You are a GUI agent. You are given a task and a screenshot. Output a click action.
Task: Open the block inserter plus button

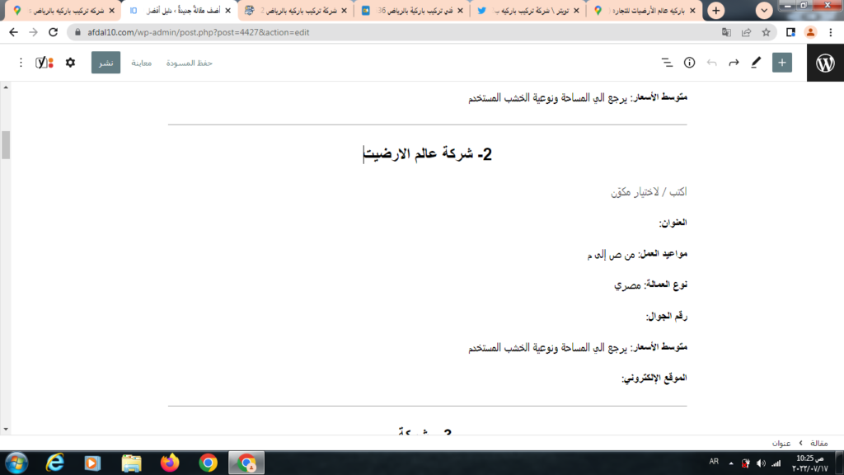781,63
